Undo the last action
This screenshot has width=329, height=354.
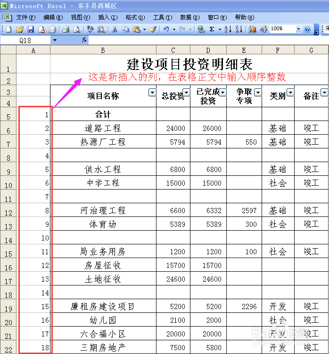click(166, 29)
